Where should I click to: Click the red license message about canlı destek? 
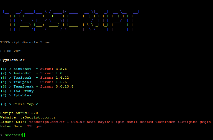tap(120, 122)
